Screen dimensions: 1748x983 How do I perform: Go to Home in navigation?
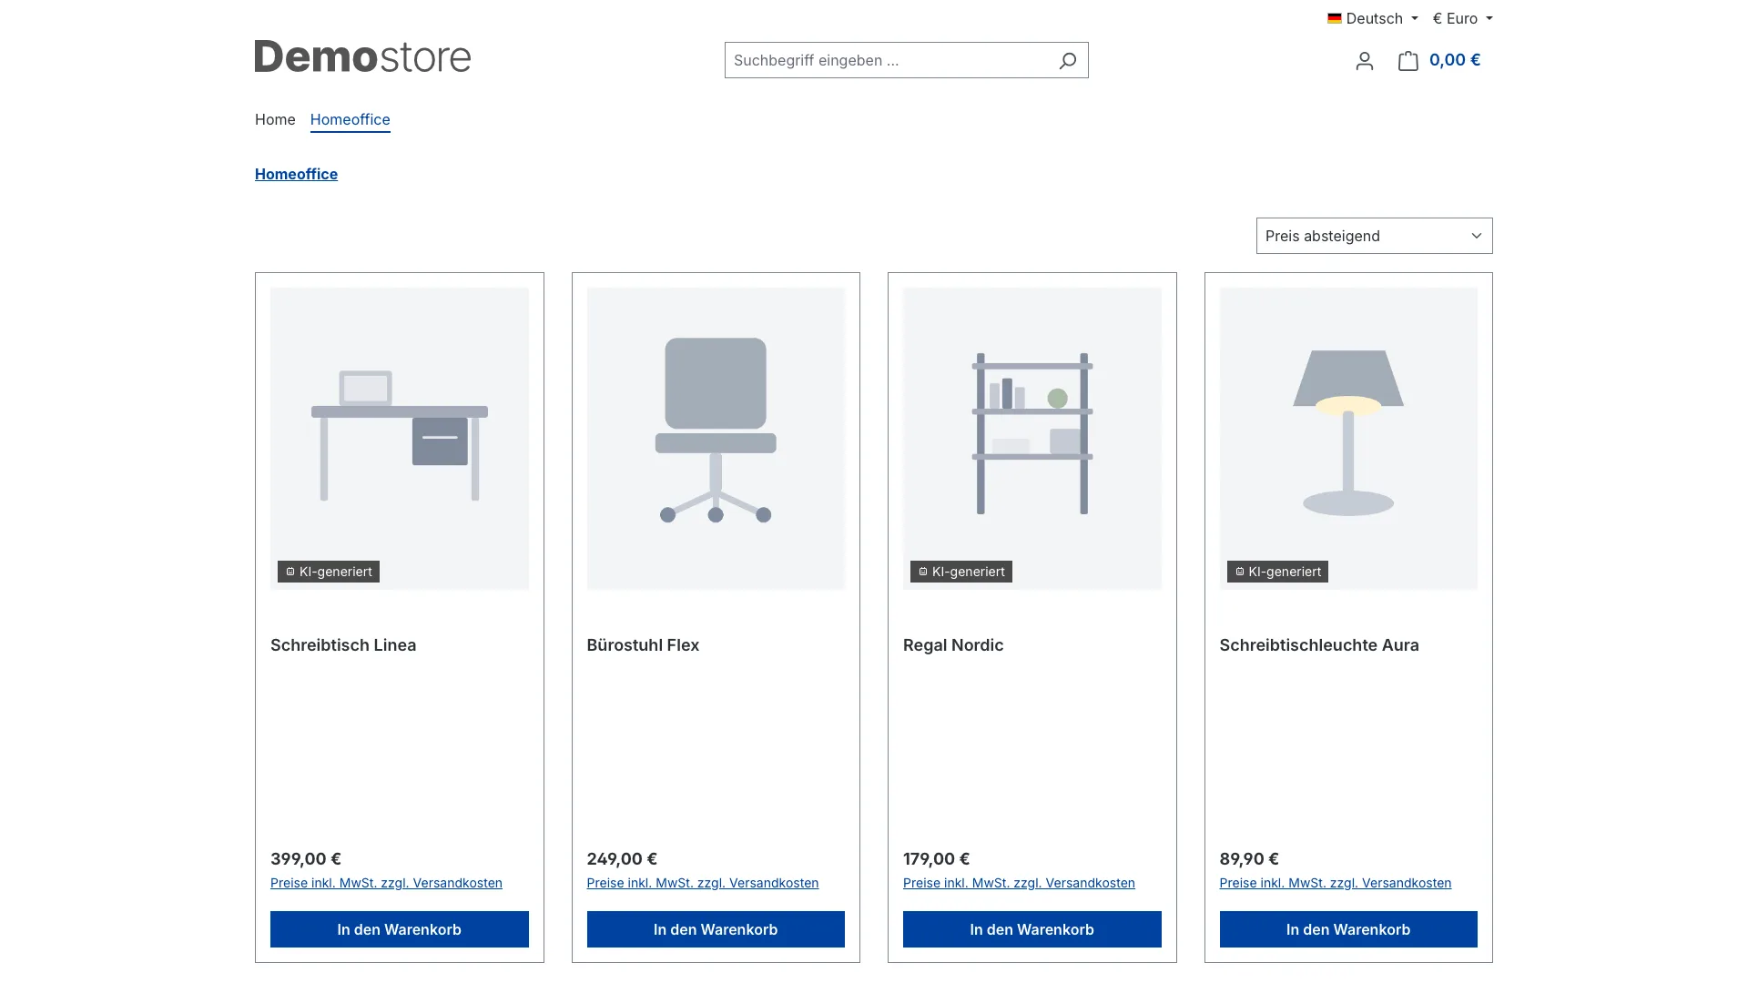point(275,119)
